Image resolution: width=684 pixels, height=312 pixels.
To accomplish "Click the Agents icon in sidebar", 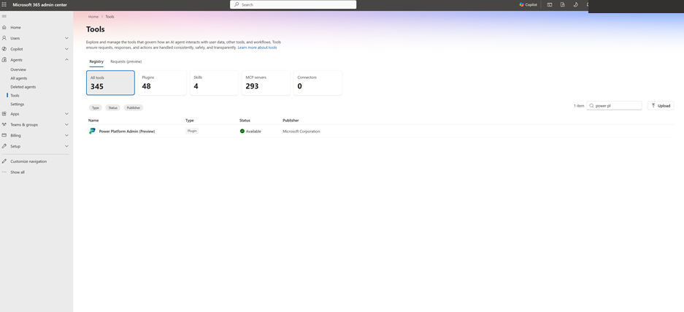I will pyautogui.click(x=4, y=60).
